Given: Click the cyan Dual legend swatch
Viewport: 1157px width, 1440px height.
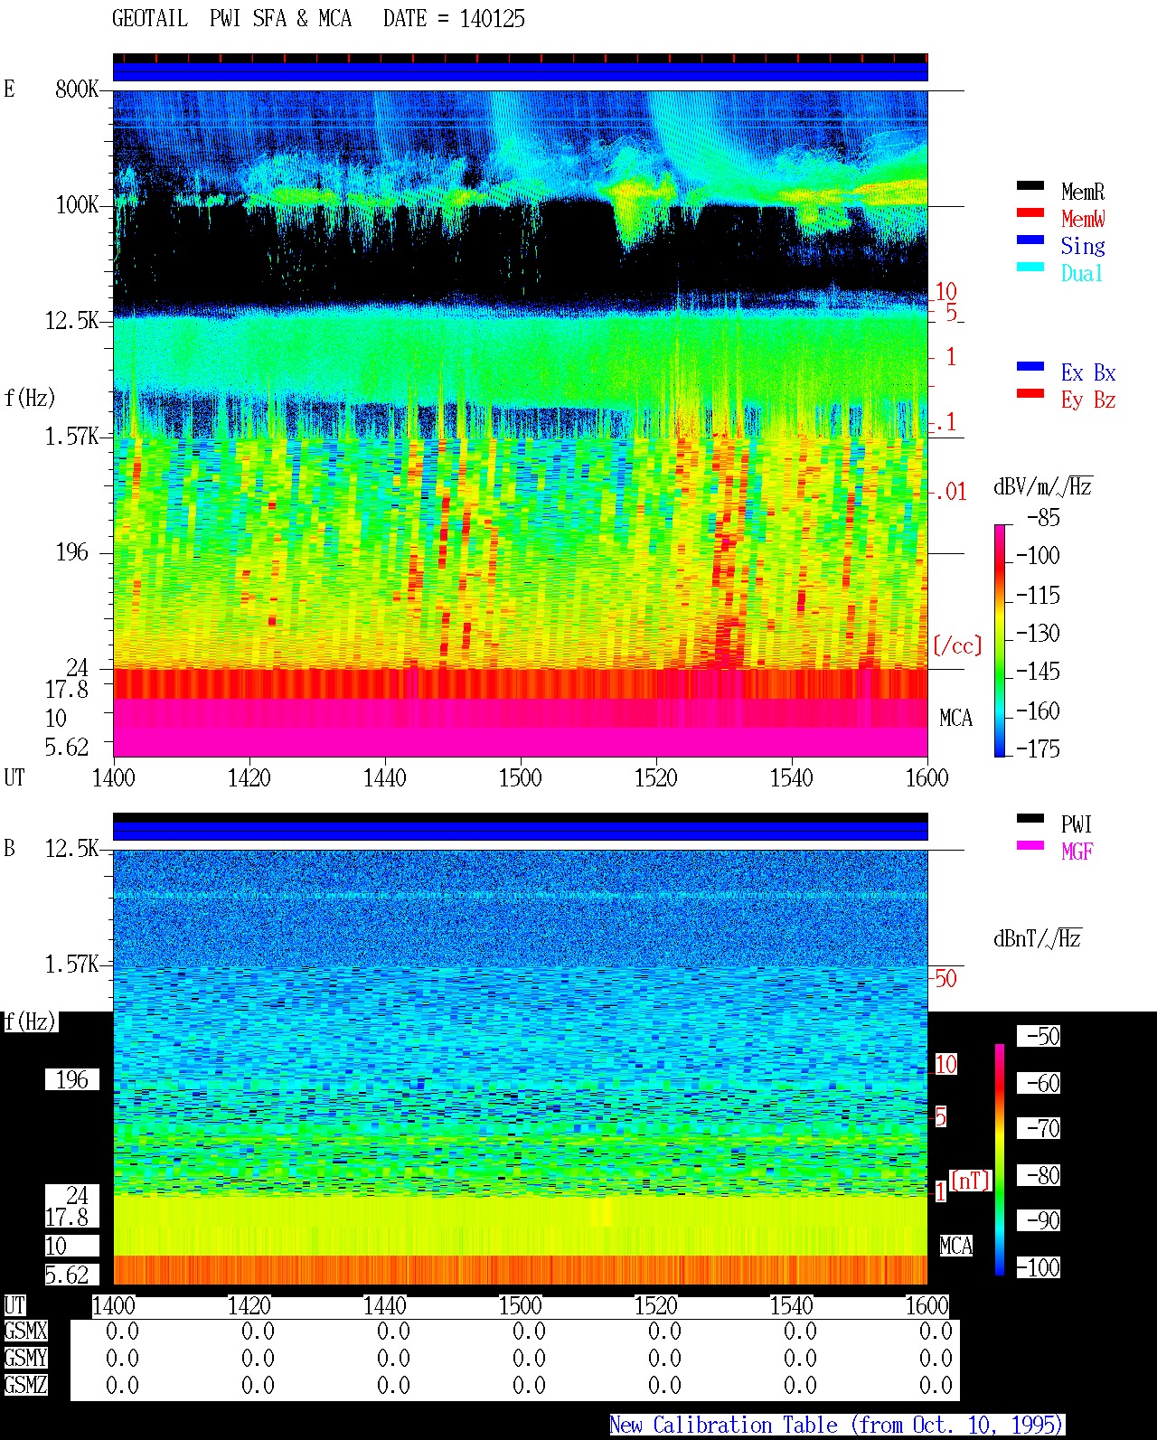Looking at the screenshot, I should click(1030, 267).
